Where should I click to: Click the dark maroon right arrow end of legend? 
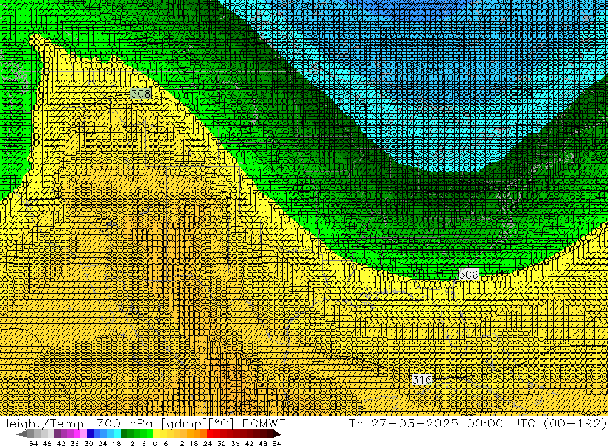tap(277, 434)
